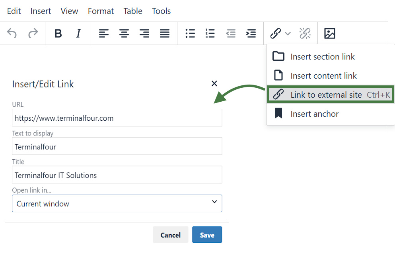
Task: Increase the indent level
Action: pyautogui.click(x=251, y=34)
